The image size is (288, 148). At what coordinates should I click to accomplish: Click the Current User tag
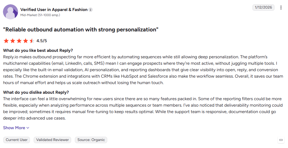(16, 140)
